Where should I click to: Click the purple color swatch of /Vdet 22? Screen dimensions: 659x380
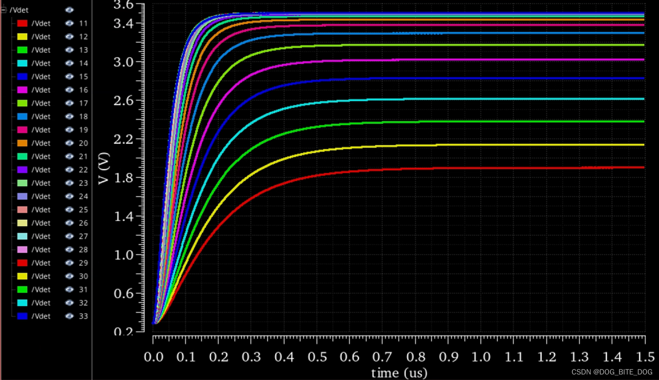22,170
